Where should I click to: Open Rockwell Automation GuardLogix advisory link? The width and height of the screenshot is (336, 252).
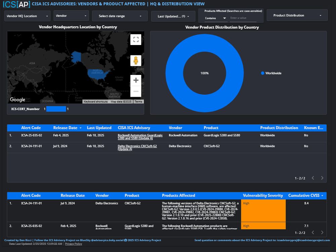tap(140, 137)
